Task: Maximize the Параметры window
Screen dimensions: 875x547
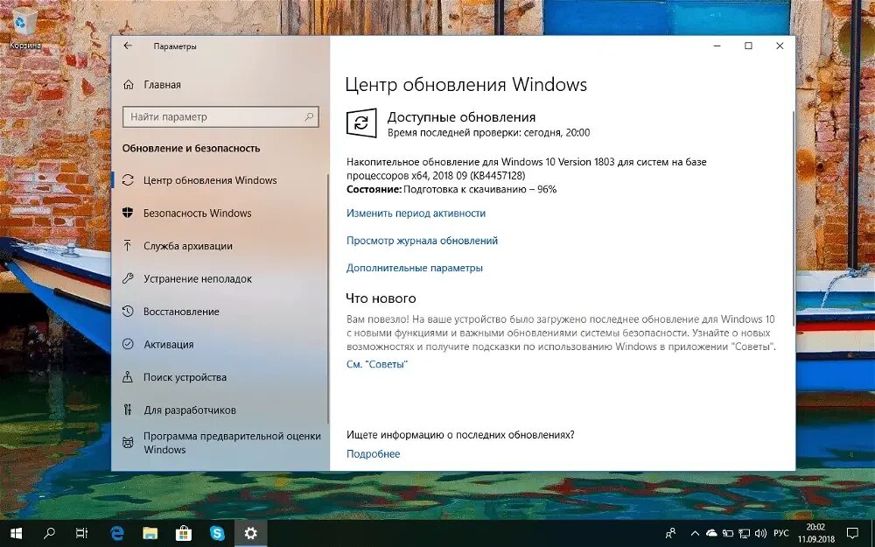Action: click(749, 46)
